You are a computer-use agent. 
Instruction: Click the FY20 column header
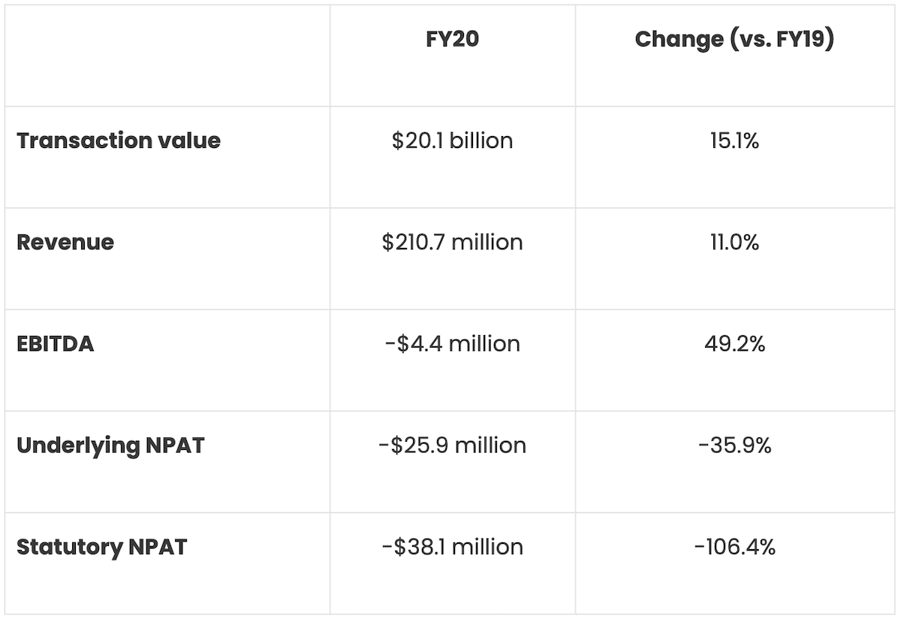pos(452,40)
